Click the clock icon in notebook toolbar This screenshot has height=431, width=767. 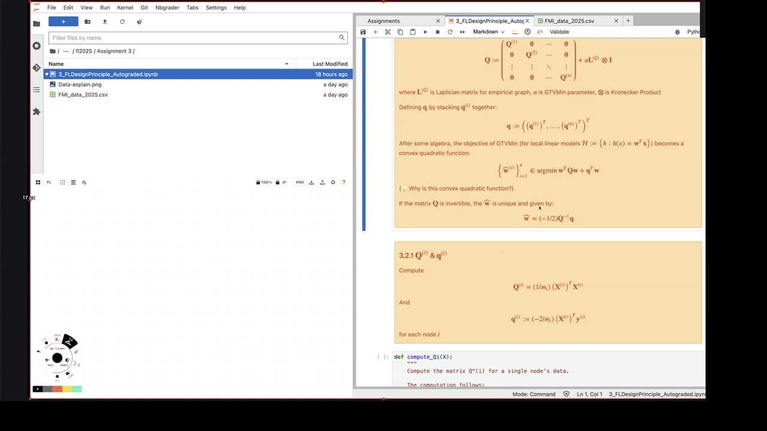(x=527, y=32)
